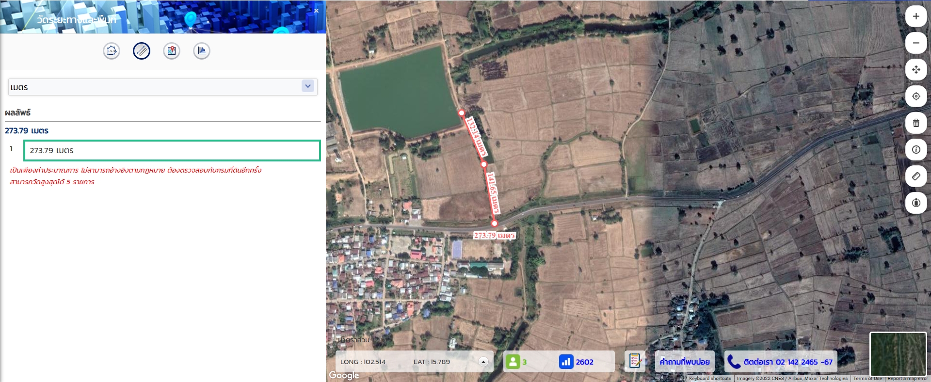Locate my current position on map
Screen dimensions: 931x382
pos(916,96)
